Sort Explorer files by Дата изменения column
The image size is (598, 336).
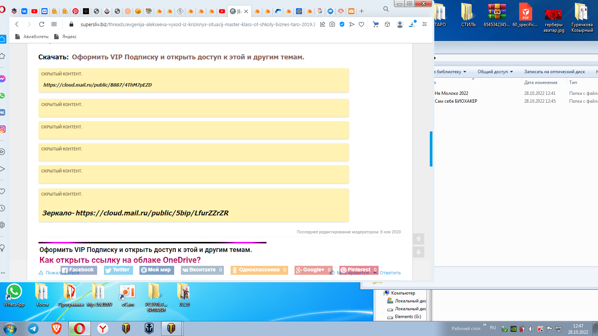tap(540, 83)
